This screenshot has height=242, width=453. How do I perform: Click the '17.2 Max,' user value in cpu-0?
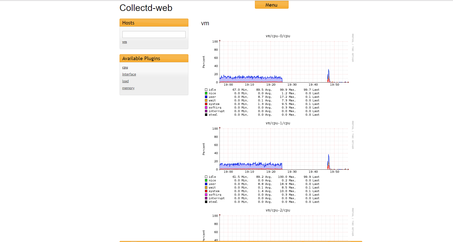click(288, 97)
